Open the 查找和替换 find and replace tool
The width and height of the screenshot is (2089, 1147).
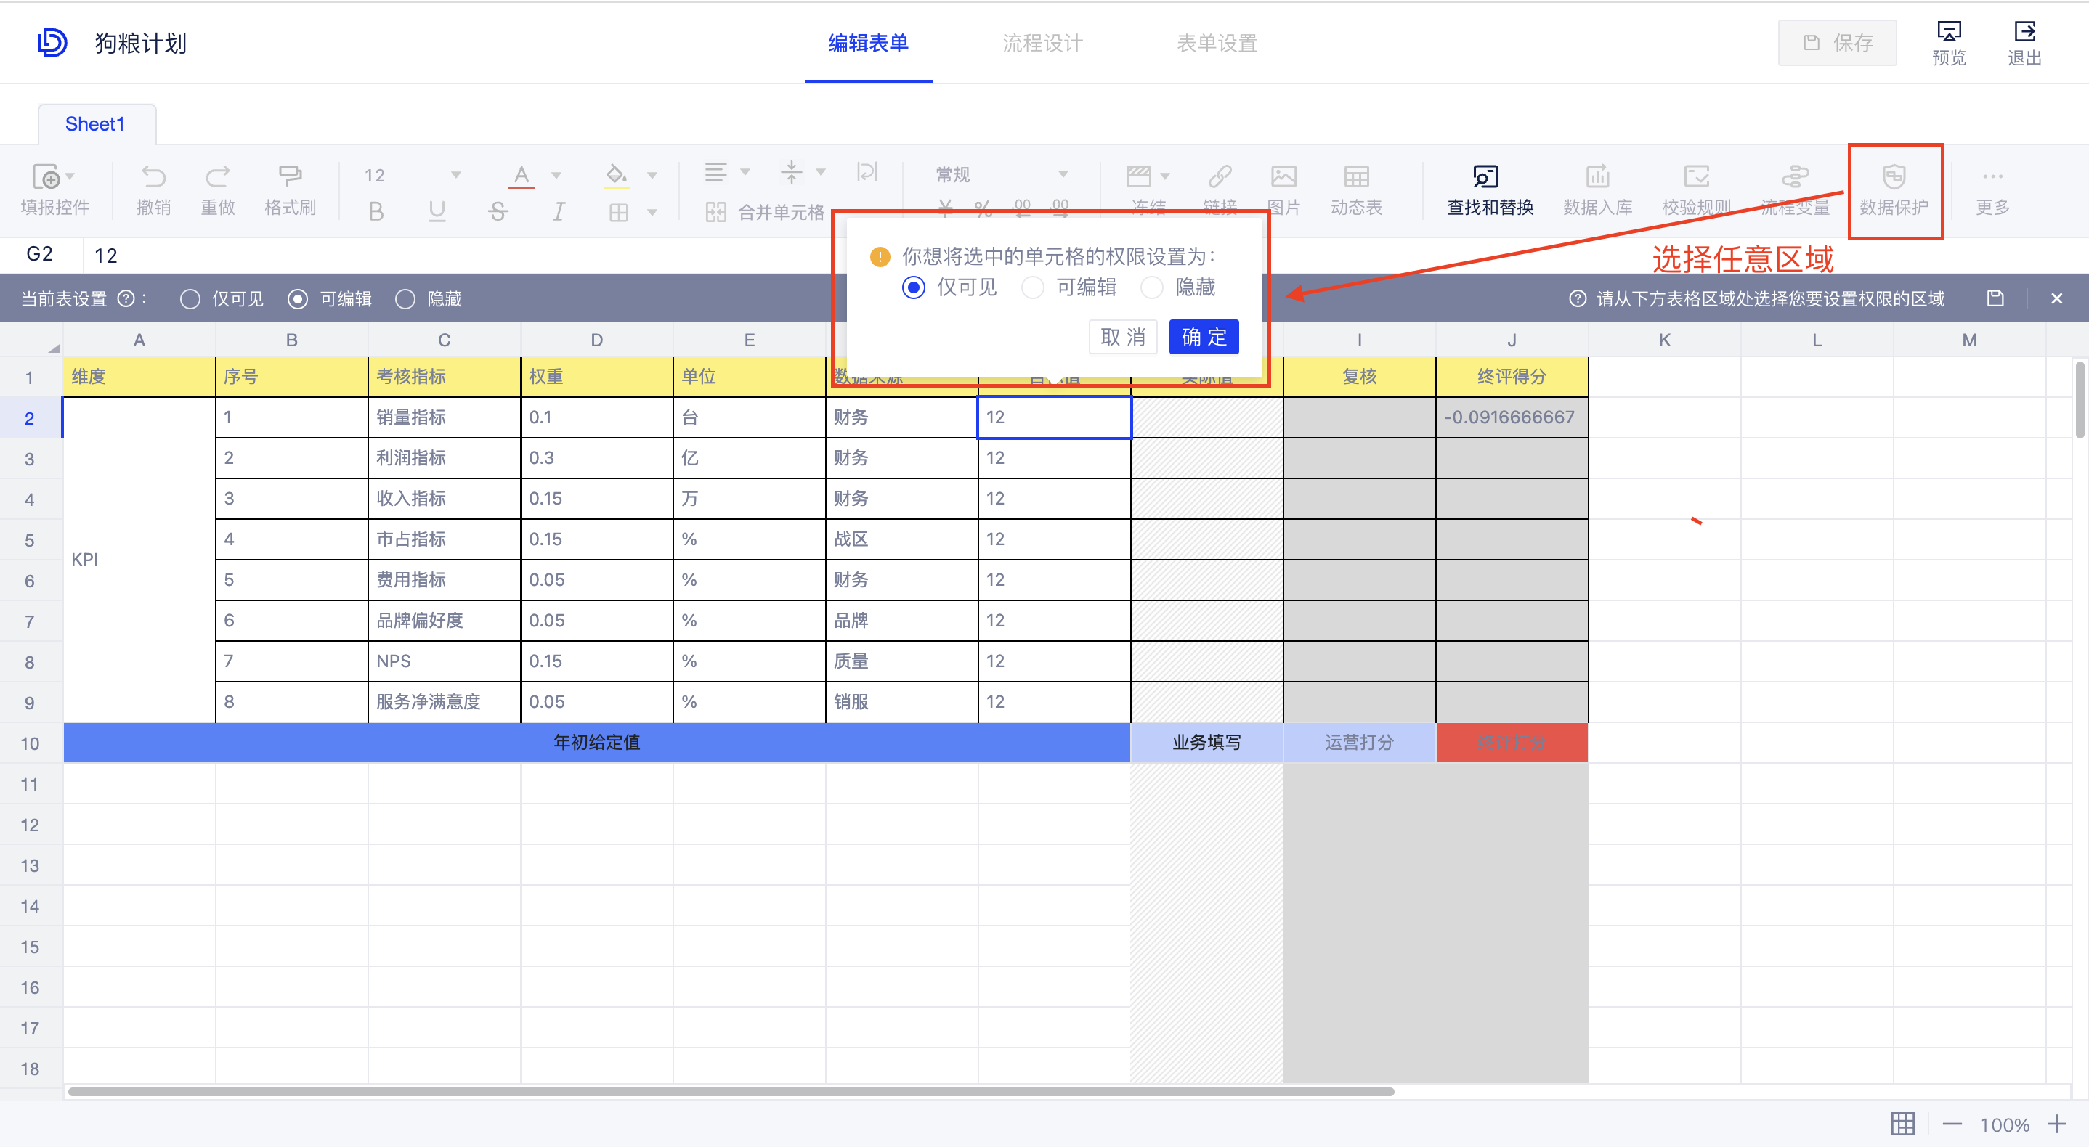[x=1489, y=189]
